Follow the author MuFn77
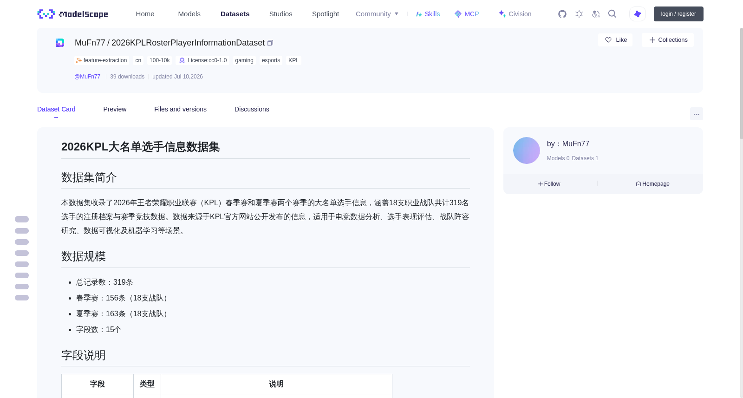Viewport: 743px width, 398px height. click(549, 184)
